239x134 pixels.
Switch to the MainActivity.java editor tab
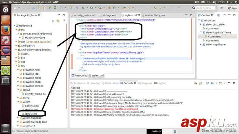tap(154, 15)
